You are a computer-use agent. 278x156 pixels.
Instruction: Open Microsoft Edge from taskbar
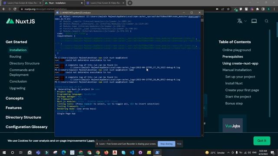pos(64,153)
